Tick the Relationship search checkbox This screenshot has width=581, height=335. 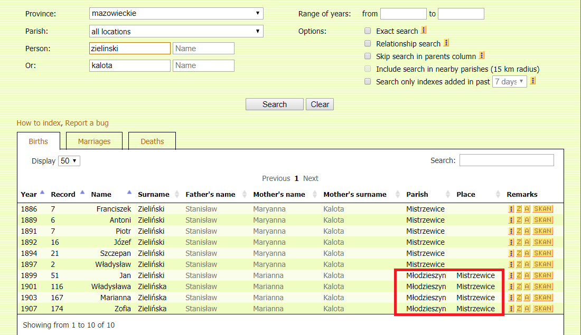click(x=368, y=43)
